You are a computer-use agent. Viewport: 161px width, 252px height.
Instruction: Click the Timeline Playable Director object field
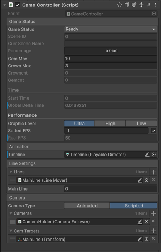tap(111, 155)
